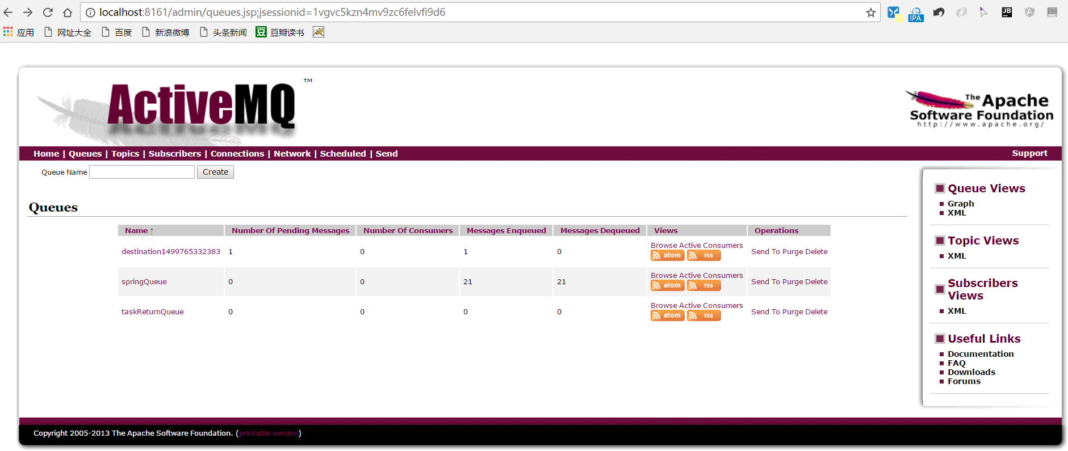Sort by Number Of Consumers header
This screenshot has width=1068, height=451.
click(x=408, y=230)
